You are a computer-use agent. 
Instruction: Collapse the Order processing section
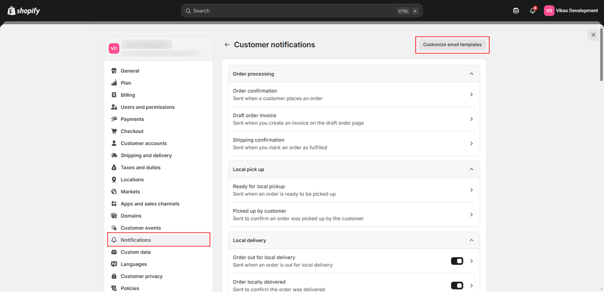click(471, 74)
